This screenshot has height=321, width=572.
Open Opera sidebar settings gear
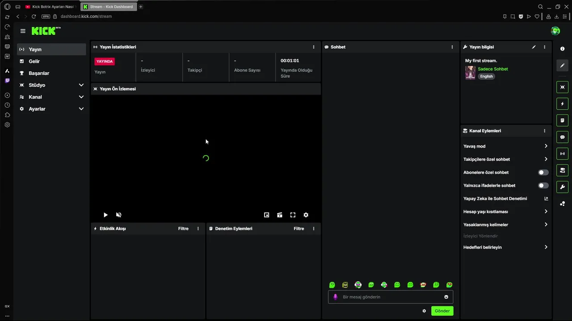point(7,125)
